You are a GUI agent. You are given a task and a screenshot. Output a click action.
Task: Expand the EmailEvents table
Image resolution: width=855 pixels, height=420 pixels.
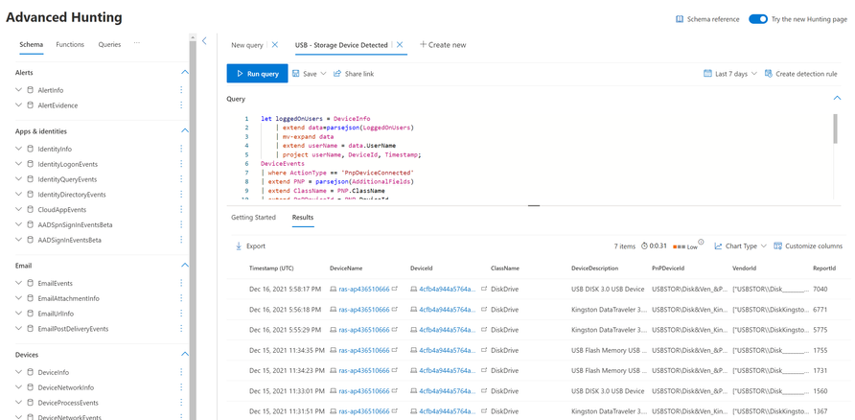coord(19,283)
